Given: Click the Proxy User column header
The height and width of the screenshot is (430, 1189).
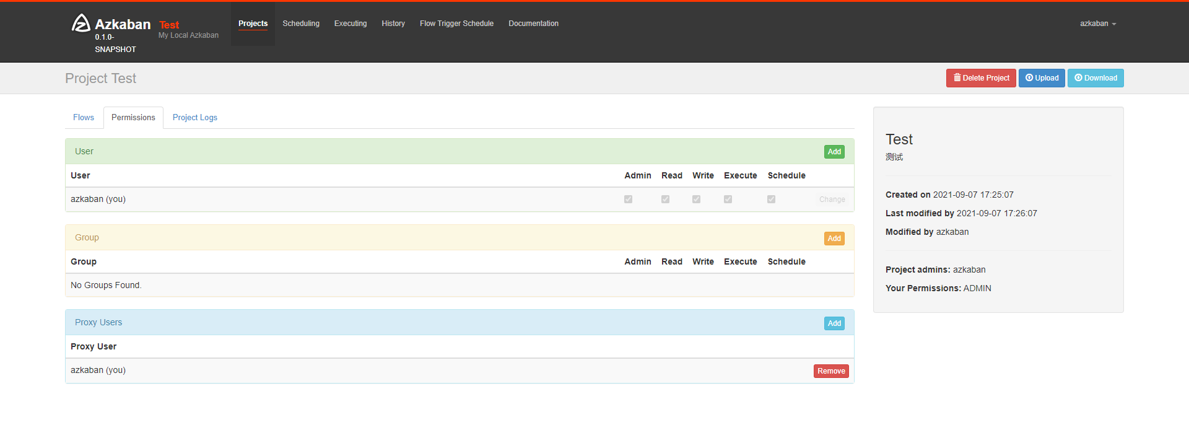Looking at the screenshot, I should click(x=94, y=346).
